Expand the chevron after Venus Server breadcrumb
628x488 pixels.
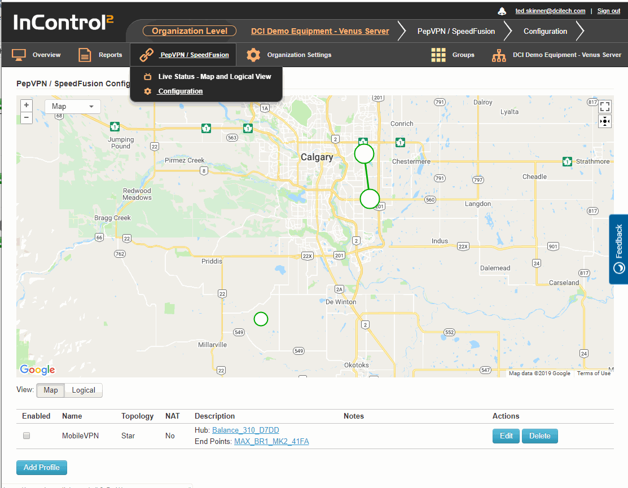pyautogui.click(x=402, y=31)
